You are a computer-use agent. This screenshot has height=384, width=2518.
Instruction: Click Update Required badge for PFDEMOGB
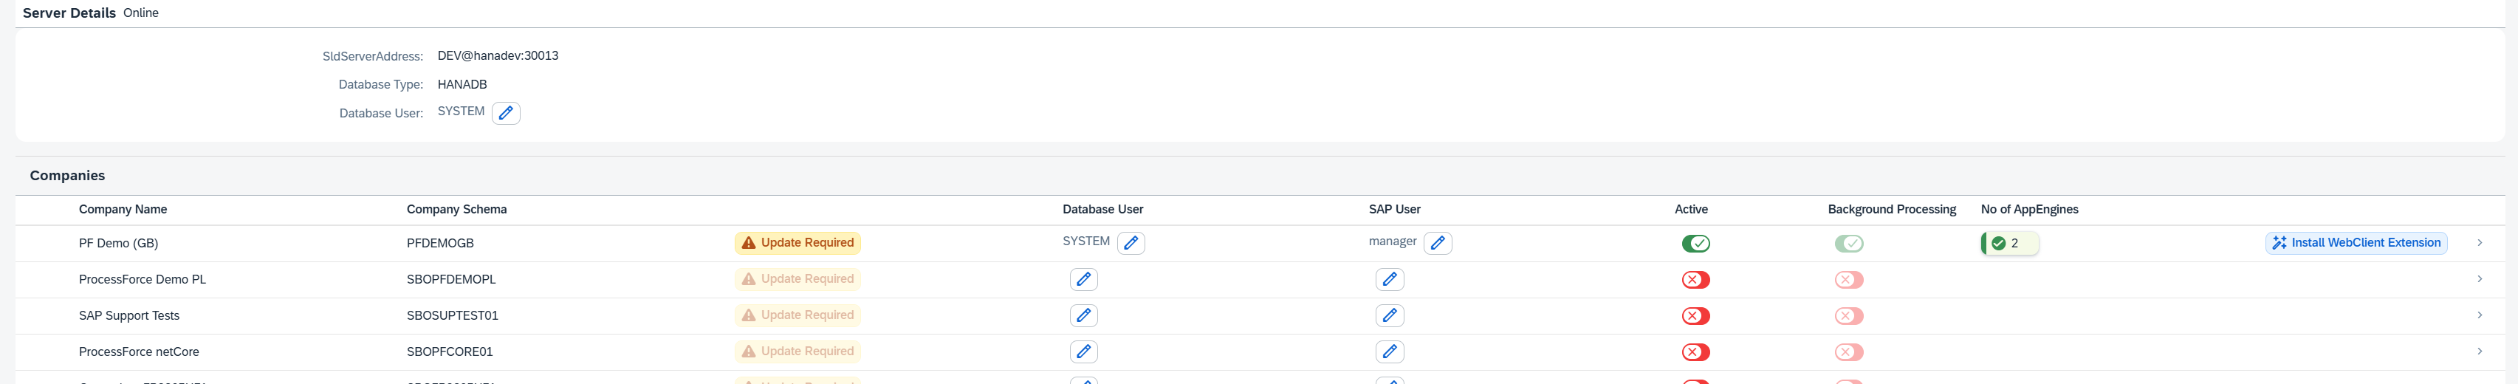point(797,243)
